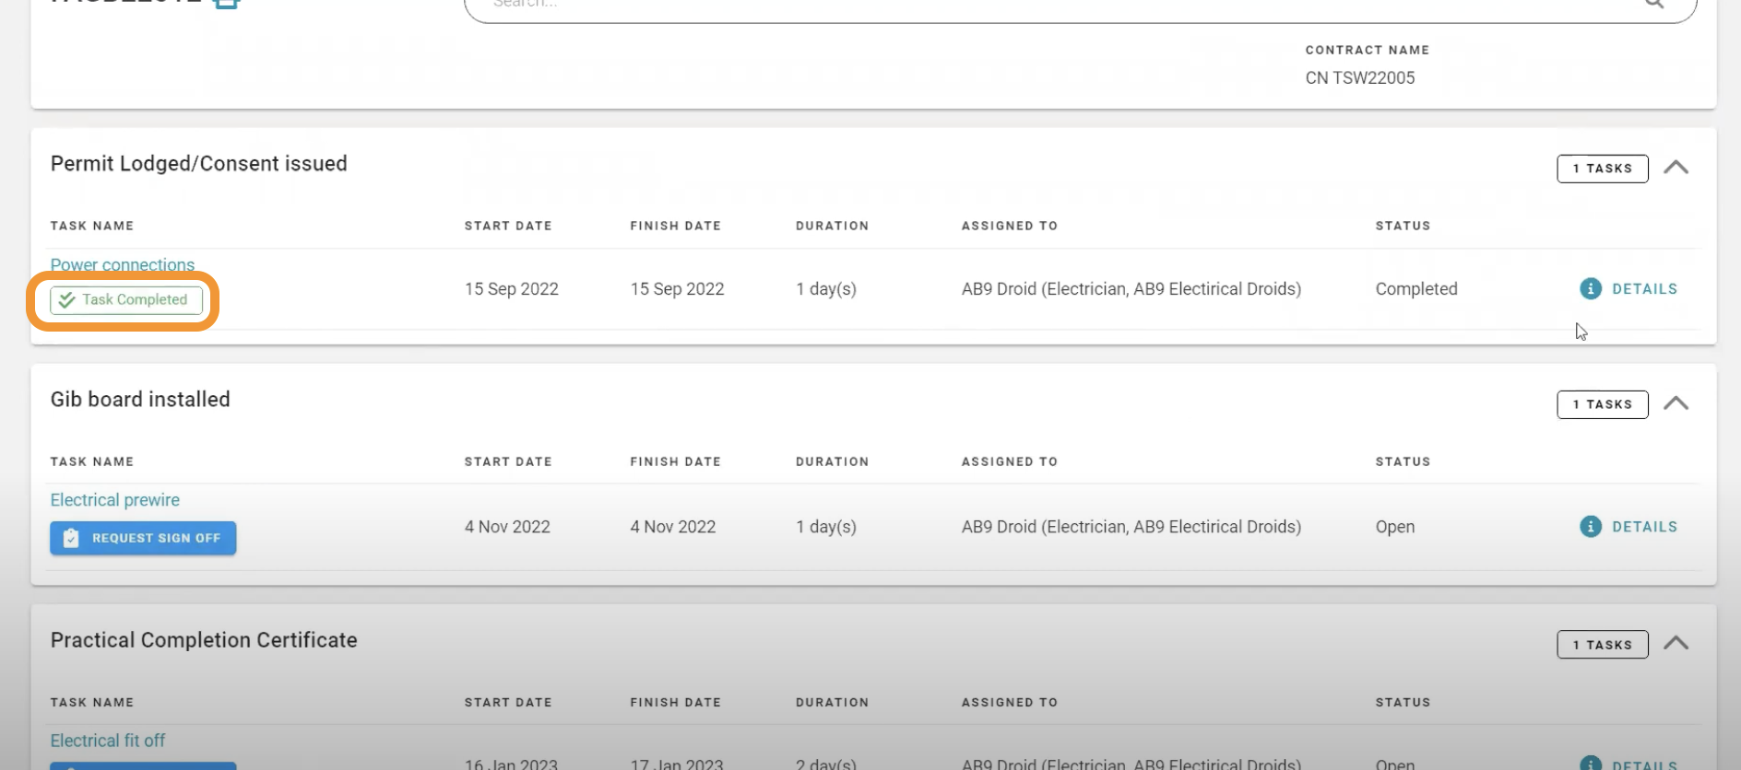Screen dimensions: 1741x770
Task: Click the Completed status for Power connections
Action: tap(1416, 288)
